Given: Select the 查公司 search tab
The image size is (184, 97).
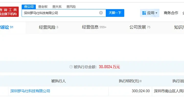Looking at the screenshot, I should [29, 7].
